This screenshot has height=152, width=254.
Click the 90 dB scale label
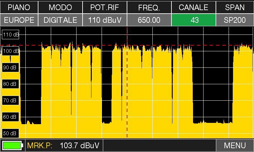tap(10, 67)
